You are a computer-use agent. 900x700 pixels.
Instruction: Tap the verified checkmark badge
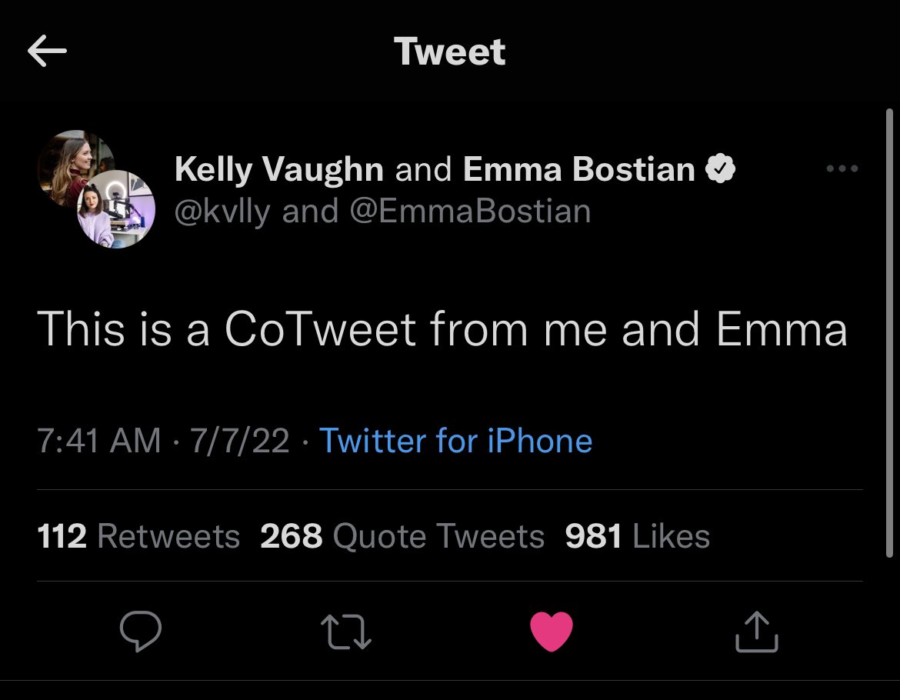click(x=721, y=169)
